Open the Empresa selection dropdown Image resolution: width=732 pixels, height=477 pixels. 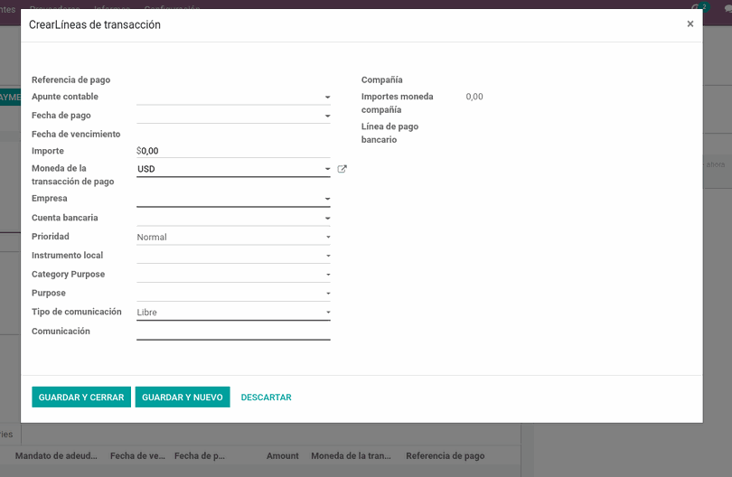coord(233,199)
